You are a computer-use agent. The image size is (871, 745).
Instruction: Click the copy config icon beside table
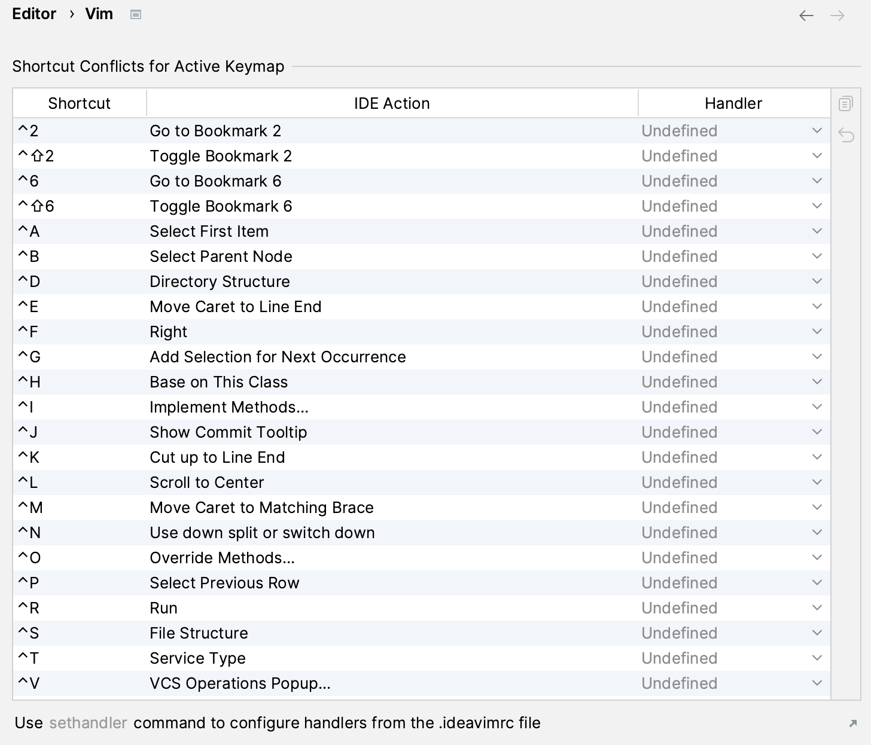(845, 103)
